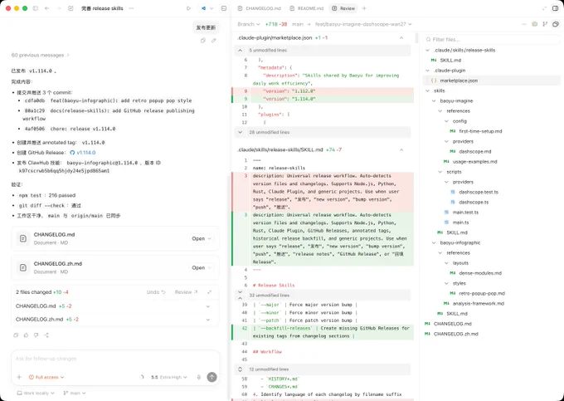Open the Full access permissions dropdown
The image size is (564, 401).
(46, 377)
